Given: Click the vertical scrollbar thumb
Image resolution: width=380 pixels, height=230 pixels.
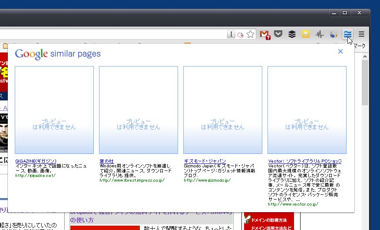Looking at the screenshot, I should pyautogui.click(x=365, y=83).
